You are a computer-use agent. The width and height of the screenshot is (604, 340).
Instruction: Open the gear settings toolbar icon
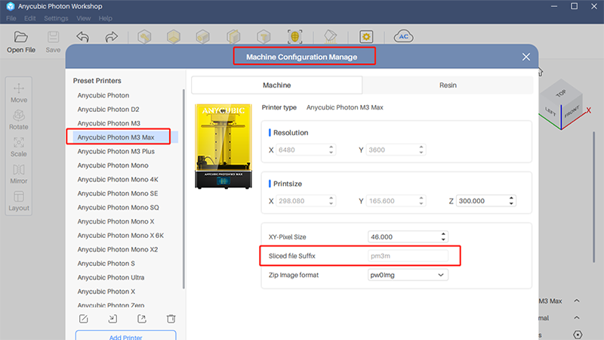[x=366, y=37]
